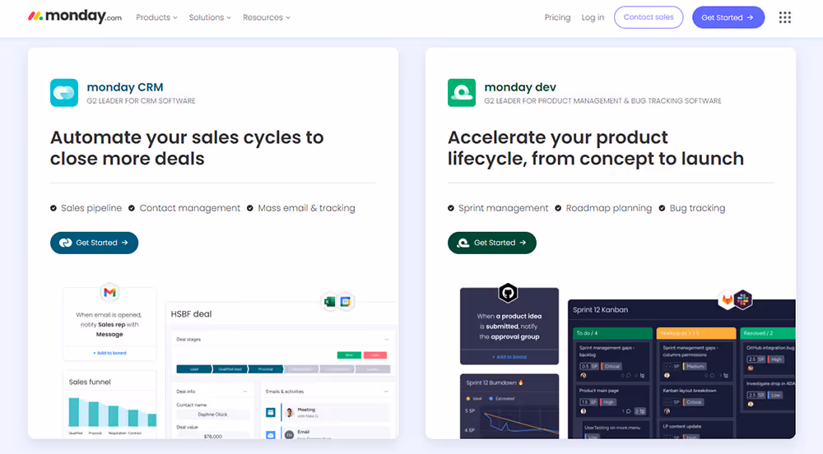This screenshot has width=823, height=454.
Task: Click the monday dev title
Action: point(520,87)
